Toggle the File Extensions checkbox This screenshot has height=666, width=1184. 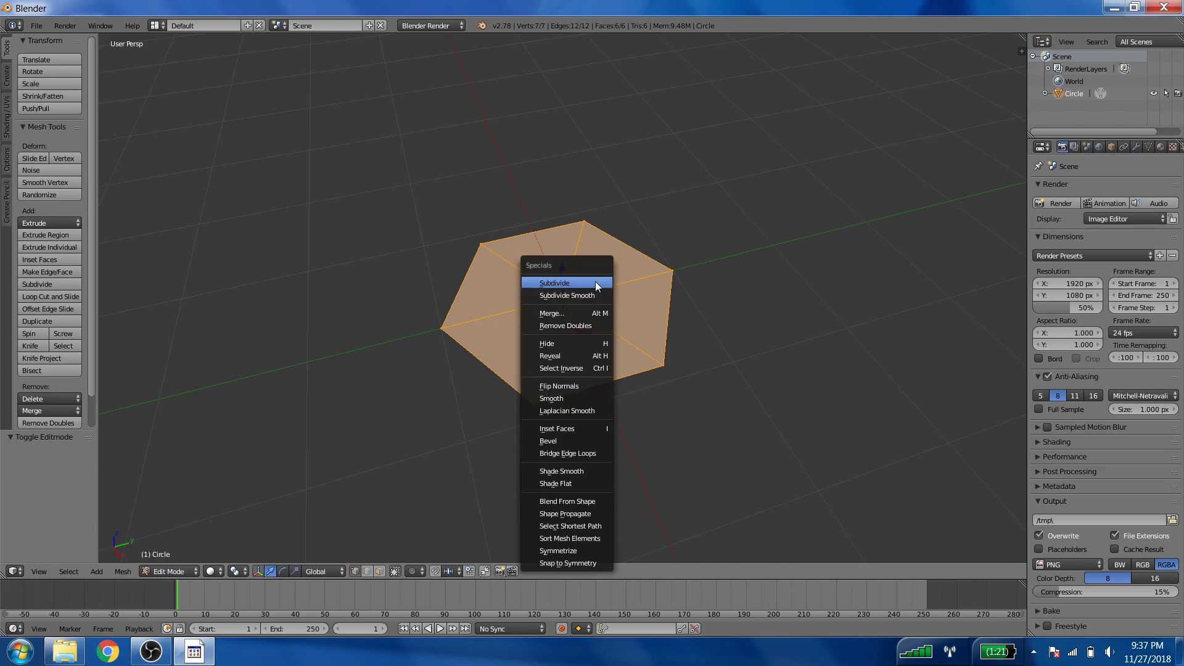click(1114, 535)
